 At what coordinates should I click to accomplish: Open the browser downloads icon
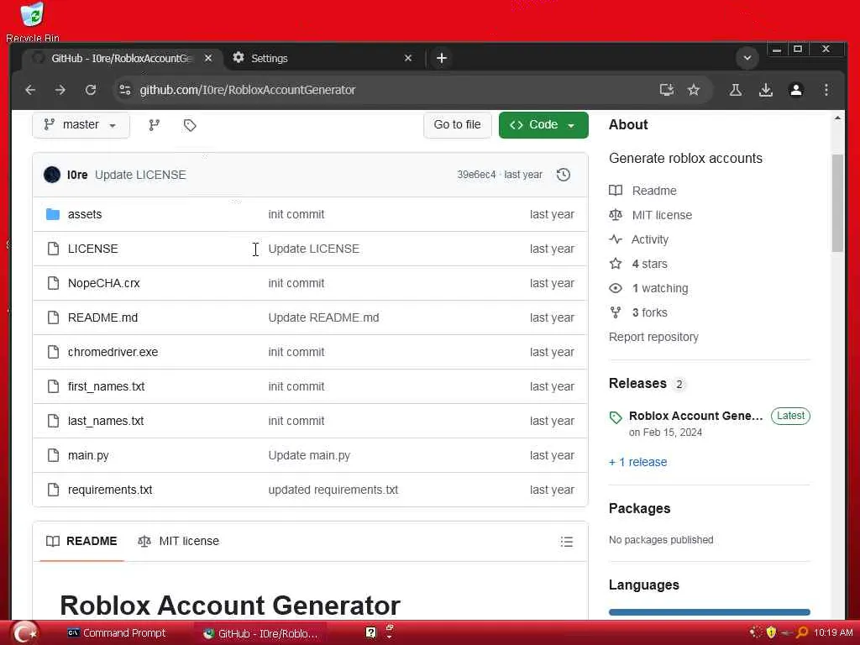pyautogui.click(x=766, y=90)
